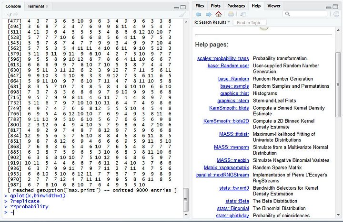Minimize the Console pane

(x=176, y=8)
